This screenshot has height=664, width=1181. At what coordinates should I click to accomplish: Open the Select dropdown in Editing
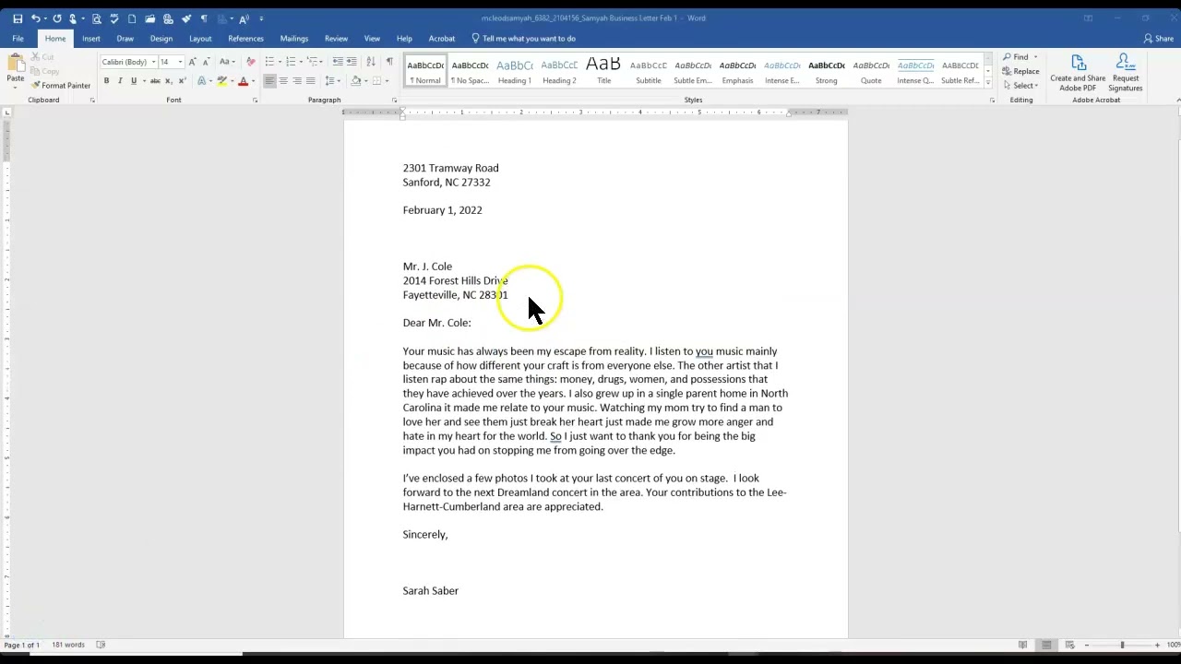pos(1020,86)
